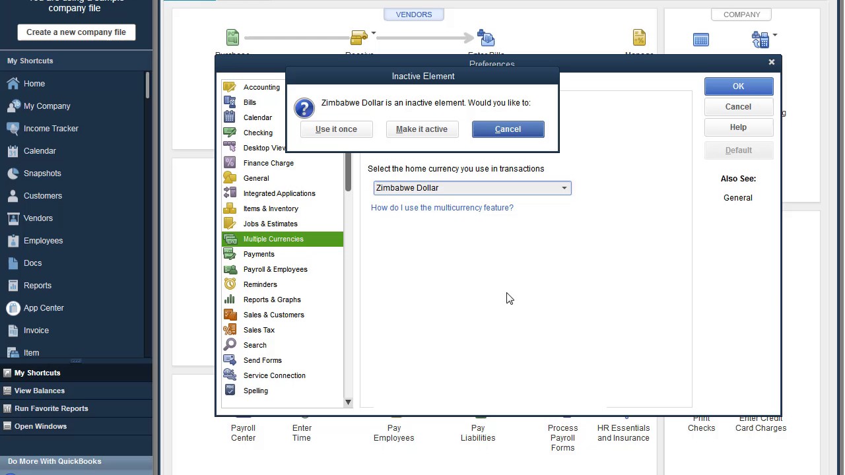Click the Sales Tax icon
Screen dimensions: 845x475
(230, 330)
